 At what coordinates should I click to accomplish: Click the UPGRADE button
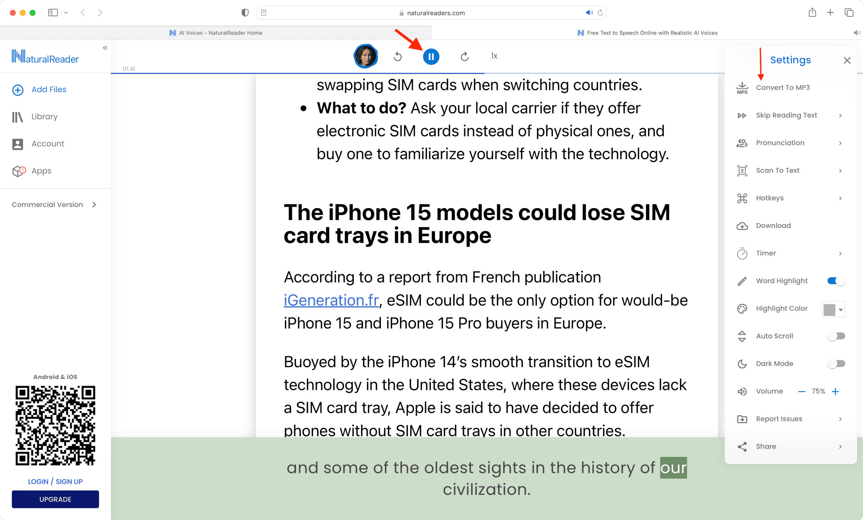(55, 499)
